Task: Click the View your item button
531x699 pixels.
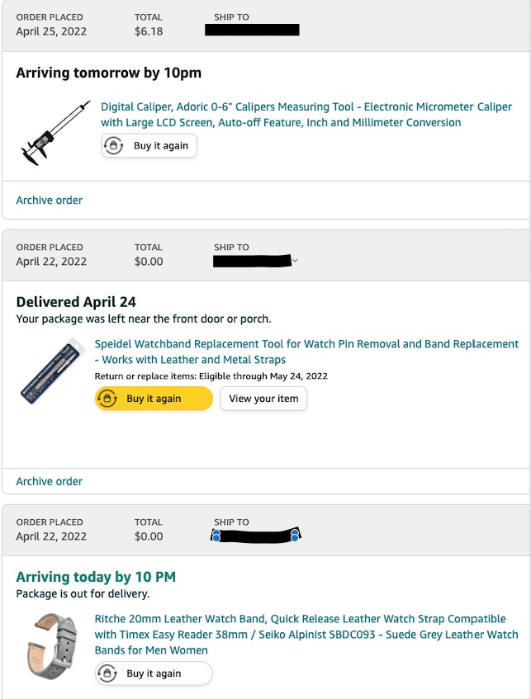Action: [263, 399]
